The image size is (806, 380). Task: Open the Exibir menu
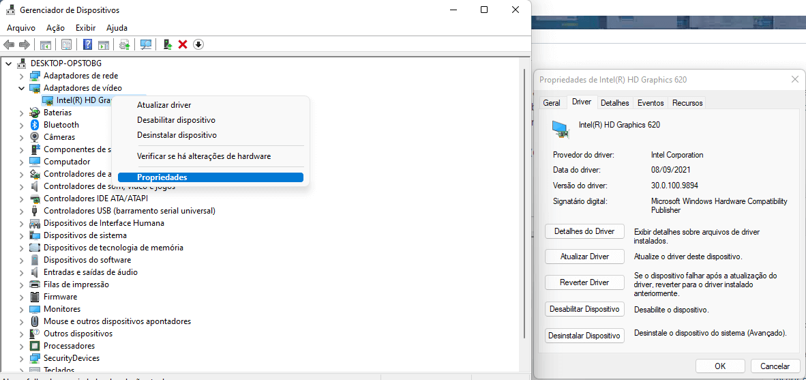coord(86,28)
